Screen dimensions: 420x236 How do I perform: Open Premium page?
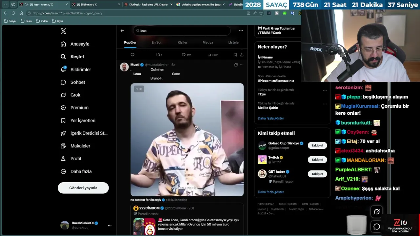pyautogui.click(x=74, y=108)
